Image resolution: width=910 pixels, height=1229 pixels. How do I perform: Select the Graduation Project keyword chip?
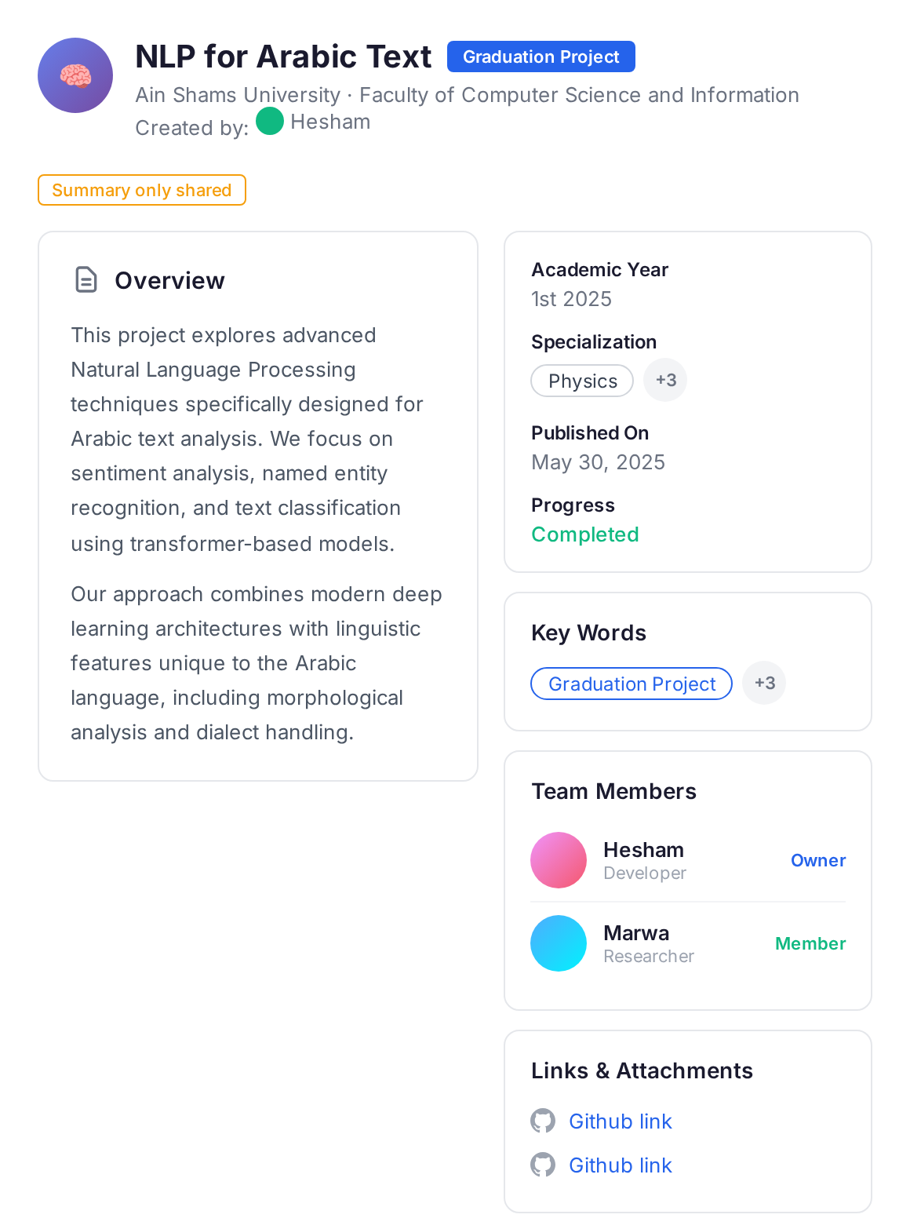(x=632, y=684)
